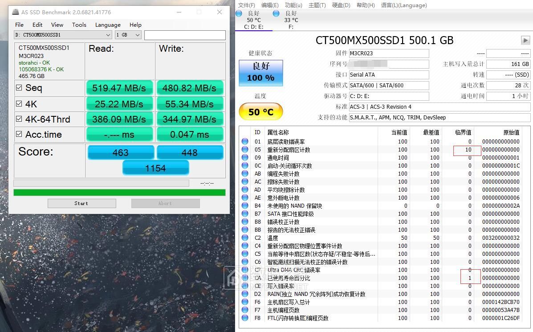Viewport: 533px width, 332px height.
Task: Click the 50 °C temperature indicator
Action: point(261,111)
